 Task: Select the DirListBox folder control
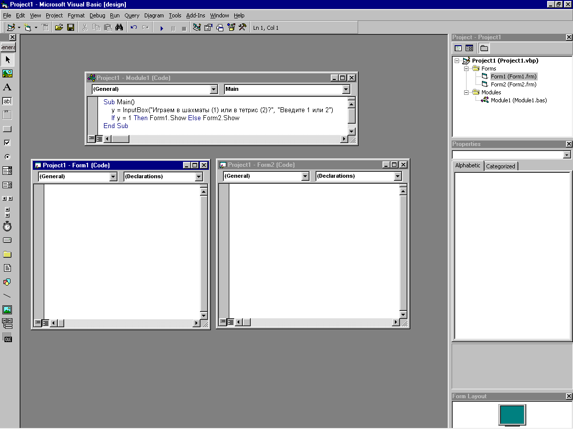(x=7, y=254)
